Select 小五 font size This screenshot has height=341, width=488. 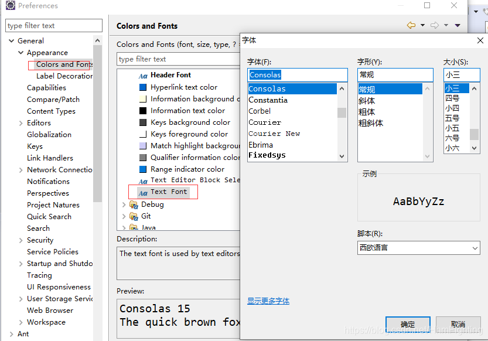tap(452, 128)
